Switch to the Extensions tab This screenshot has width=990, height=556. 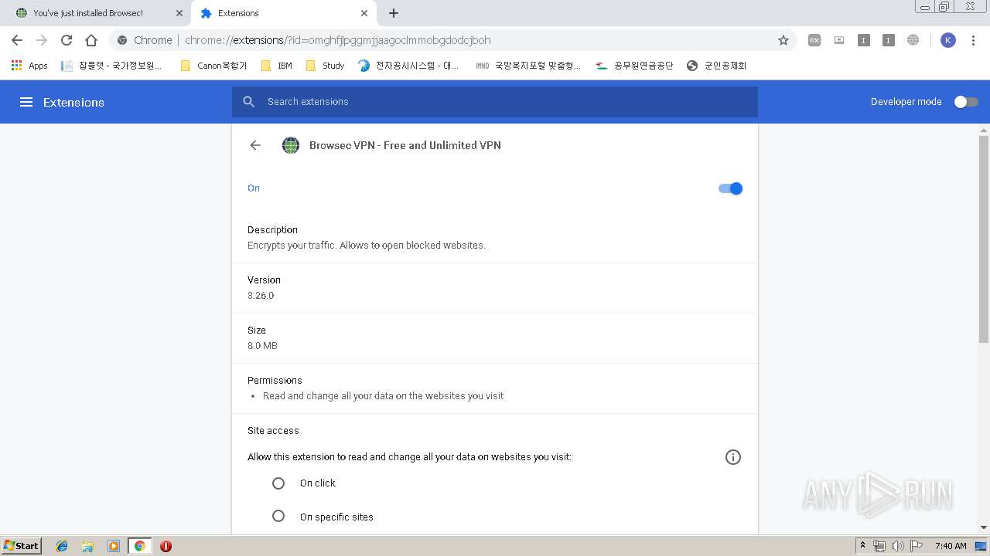tap(282, 13)
